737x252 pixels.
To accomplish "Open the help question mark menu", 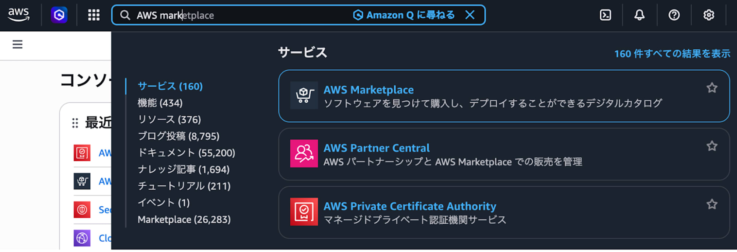I will tap(674, 15).
